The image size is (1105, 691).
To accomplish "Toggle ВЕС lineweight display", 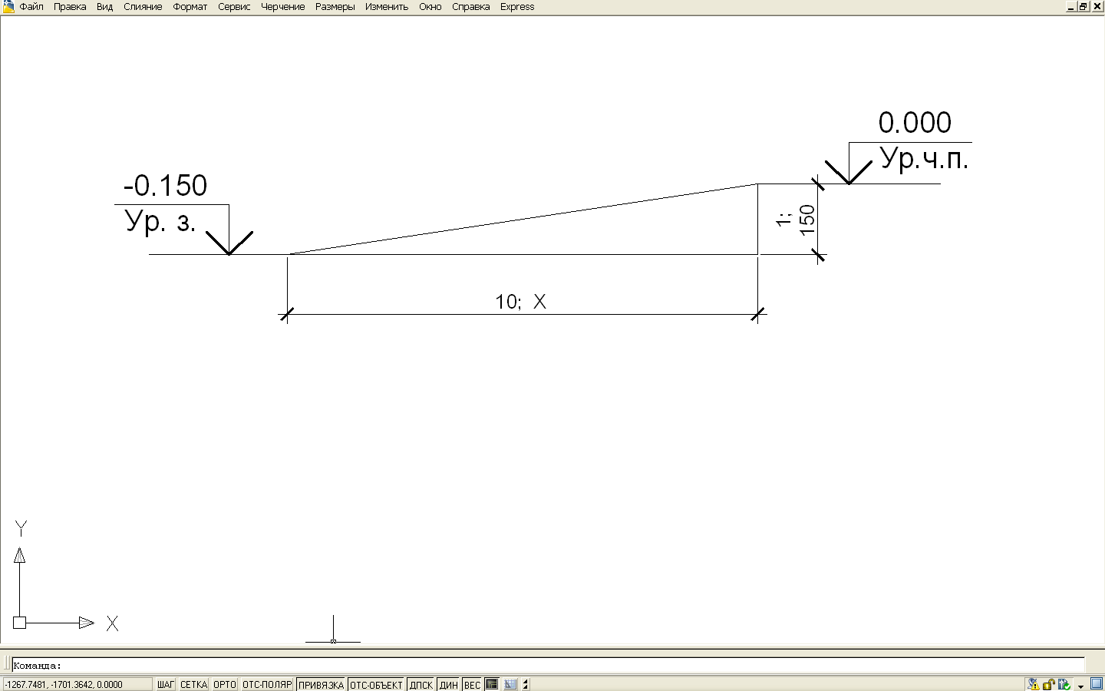I will 473,685.
